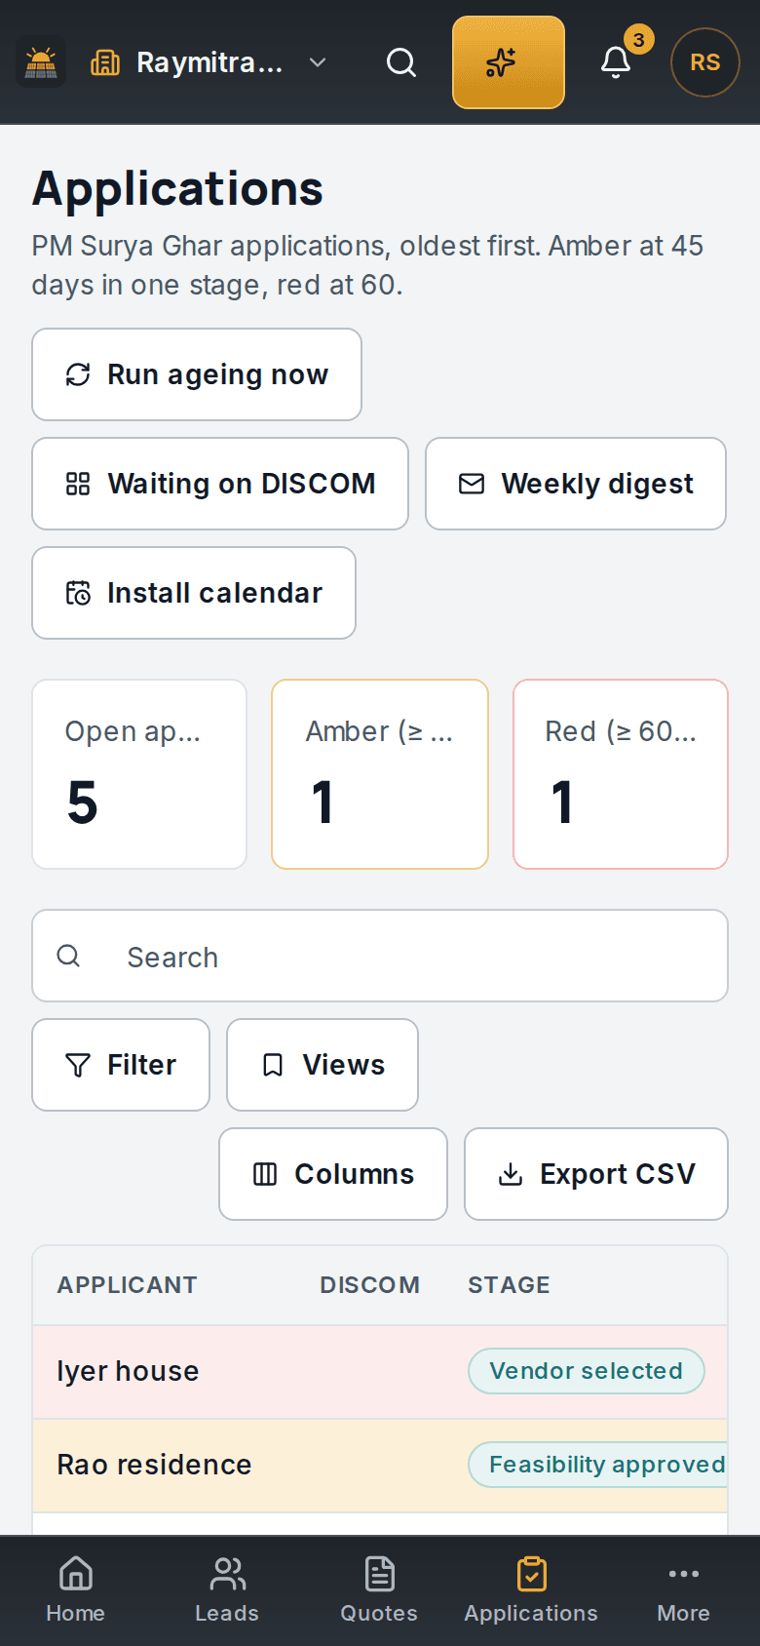Sort by STAGE column header
This screenshot has height=1646, width=760.
pyautogui.click(x=509, y=1285)
